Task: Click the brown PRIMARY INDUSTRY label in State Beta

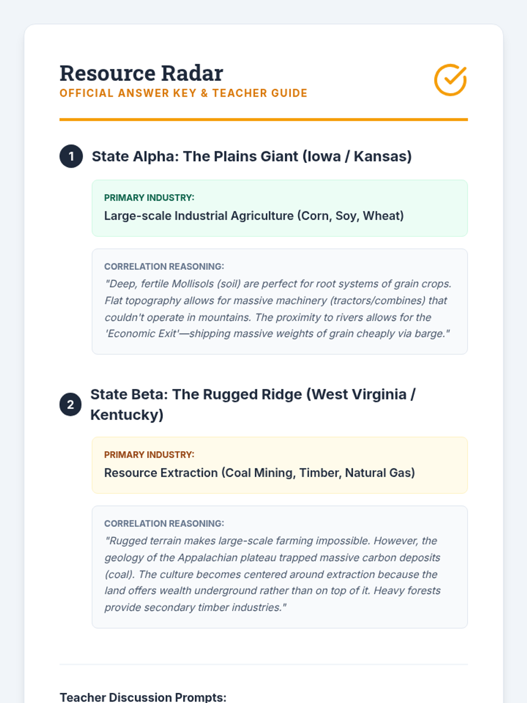Action: [149, 455]
